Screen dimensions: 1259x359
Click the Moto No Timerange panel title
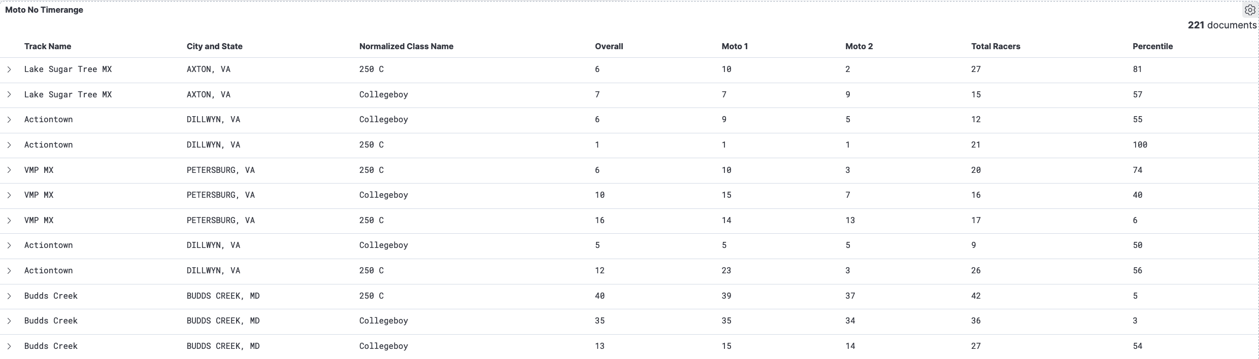click(x=44, y=10)
